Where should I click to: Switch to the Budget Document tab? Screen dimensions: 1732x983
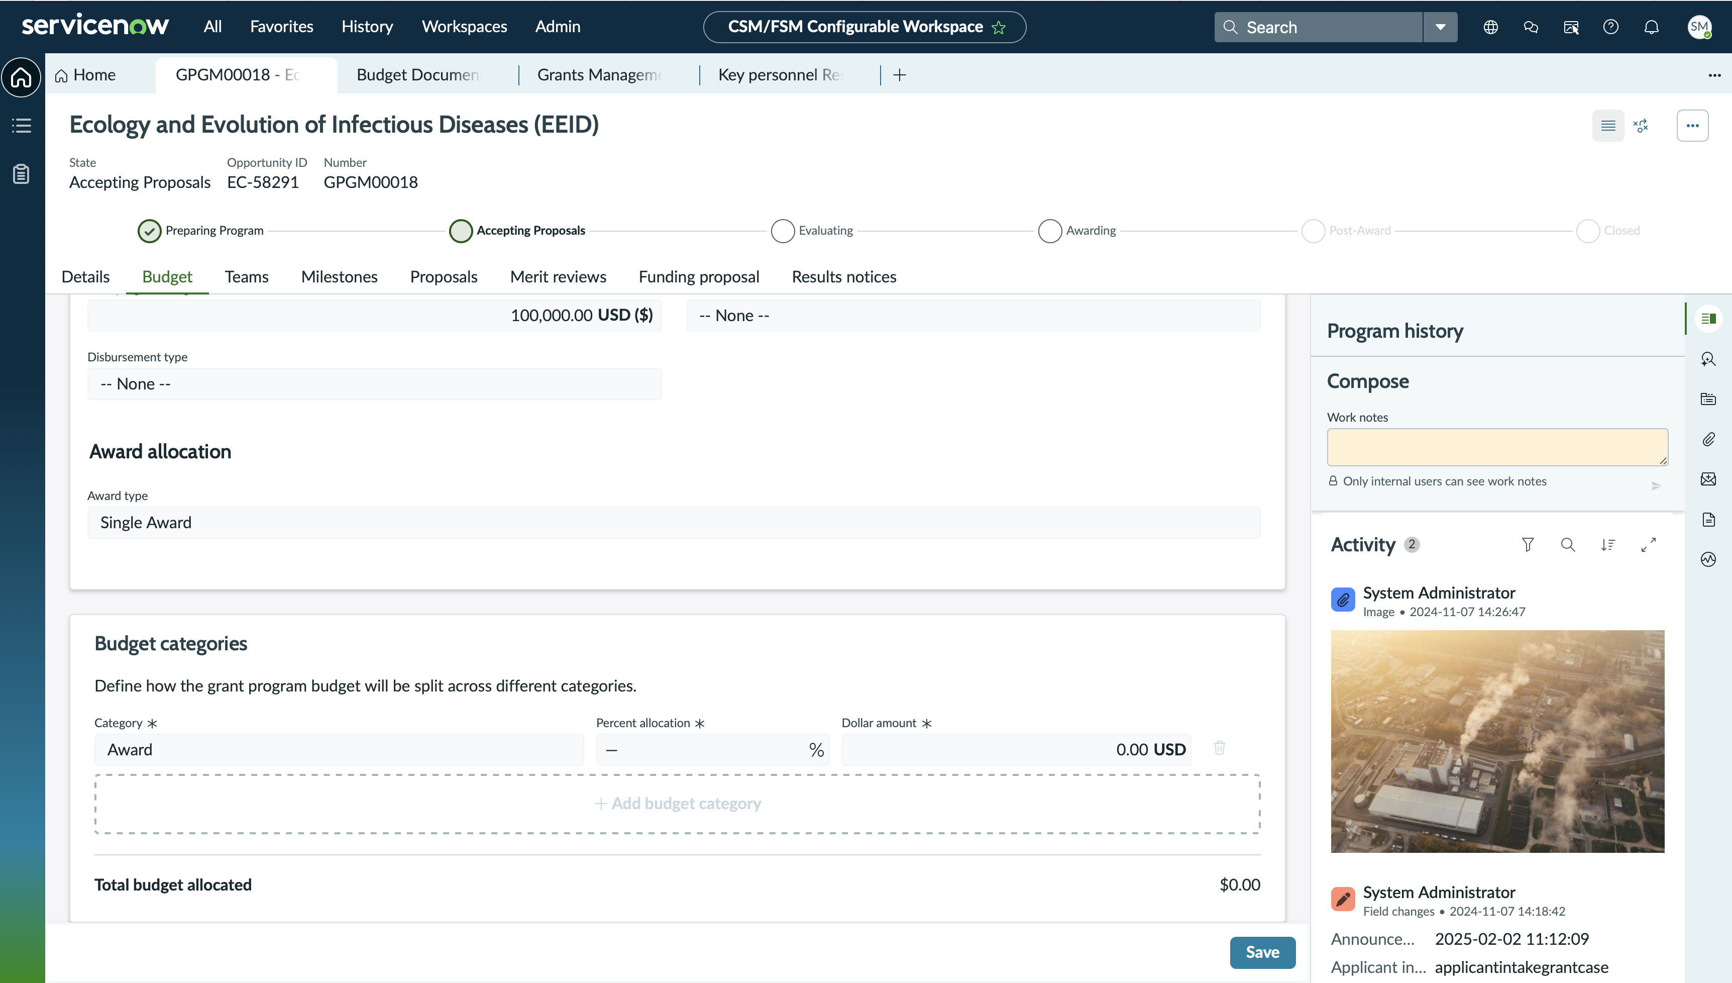418,75
